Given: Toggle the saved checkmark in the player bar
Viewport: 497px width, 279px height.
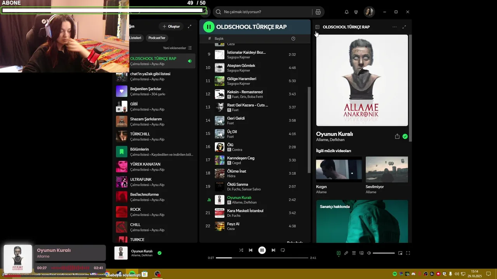Looking at the screenshot, I should pos(160,253).
